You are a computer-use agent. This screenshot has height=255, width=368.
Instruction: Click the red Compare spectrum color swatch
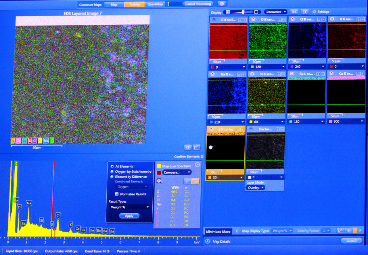(x=159, y=172)
